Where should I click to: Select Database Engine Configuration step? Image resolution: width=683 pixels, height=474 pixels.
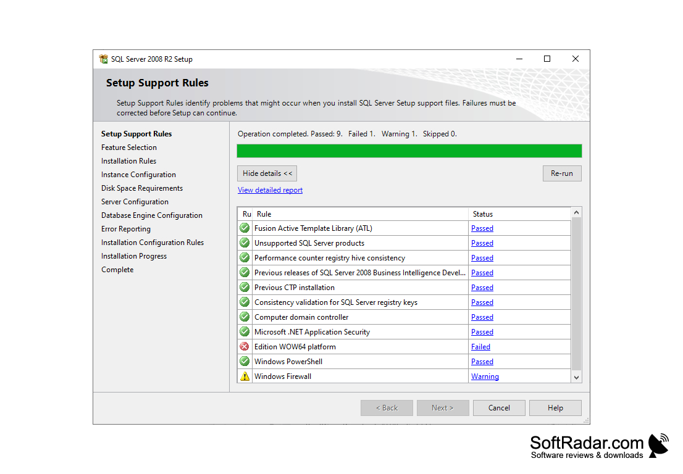151,215
